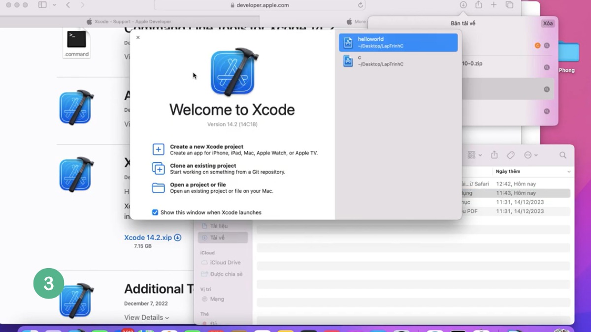Click the helloworld project file icon
Image resolution: width=591 pixels, height=332 pixels.
[x=348, y=42]
